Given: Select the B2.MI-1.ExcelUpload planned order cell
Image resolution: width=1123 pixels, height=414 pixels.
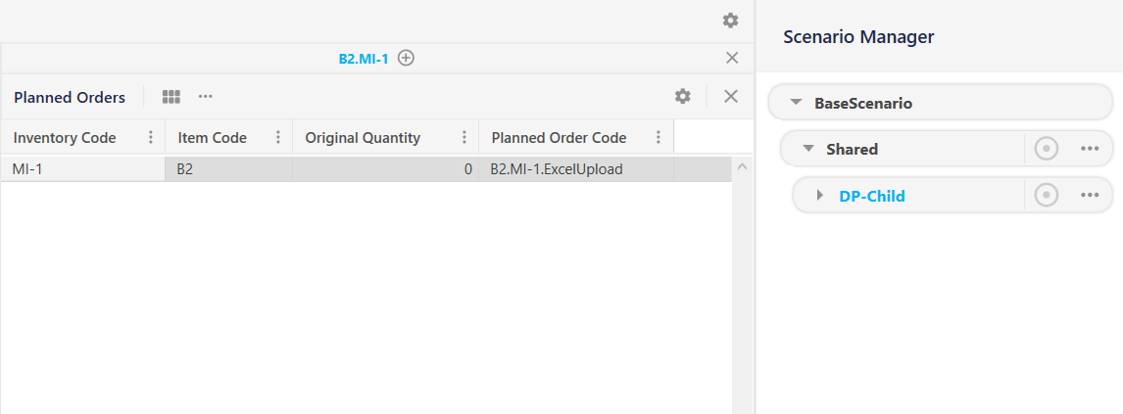Looking at the screenshot, I should coord(557,169).
